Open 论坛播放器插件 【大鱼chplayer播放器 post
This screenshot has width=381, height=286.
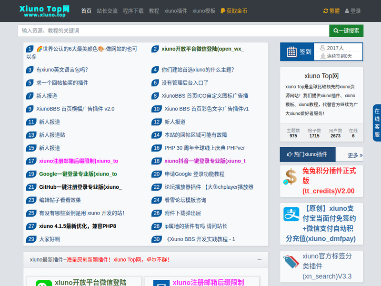[x=209, y=187]
